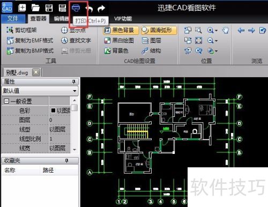Close the 别墅.dwg document tab
This screenshot has width=268, height=207.
click(36, 72)
